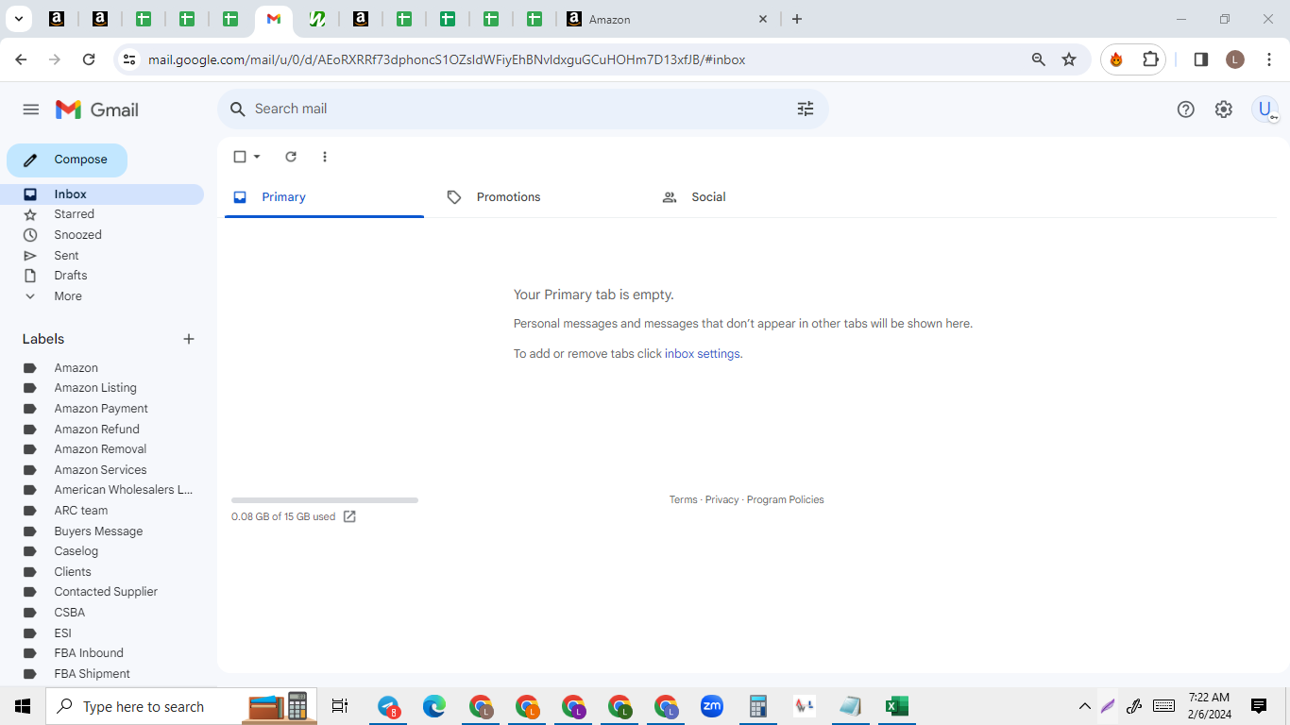Open the Privacy link
Screen dimensions: 1290x725
point(722,499)
